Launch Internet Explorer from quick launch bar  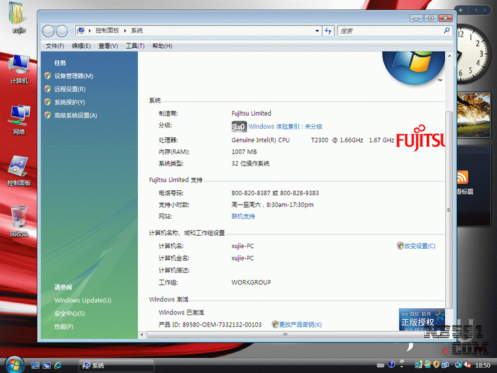coord(59,365)
